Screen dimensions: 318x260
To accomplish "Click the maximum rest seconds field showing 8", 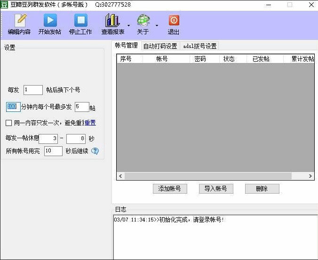I will (x=76, y=139).
